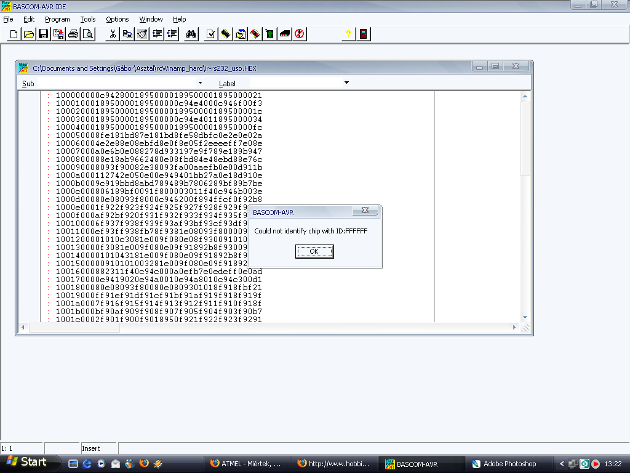630x473 pixels.
Task: Expand the Label dropdown list
Action: (346, 83)
